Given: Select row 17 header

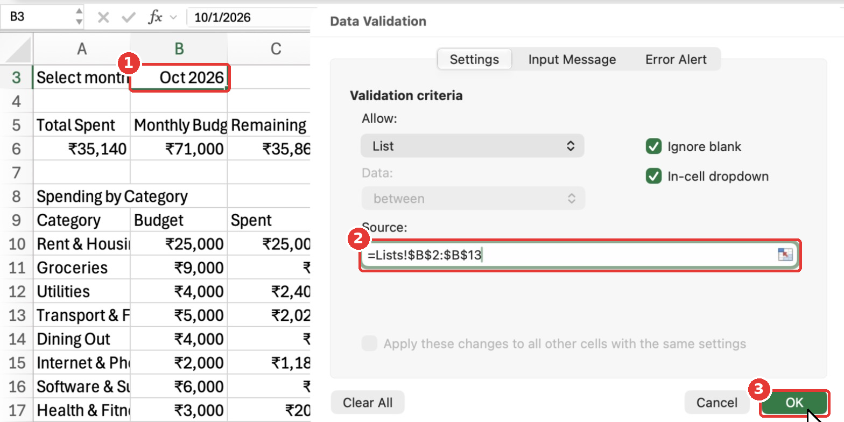Looking at the screenshot, I should tap(16, 410).
